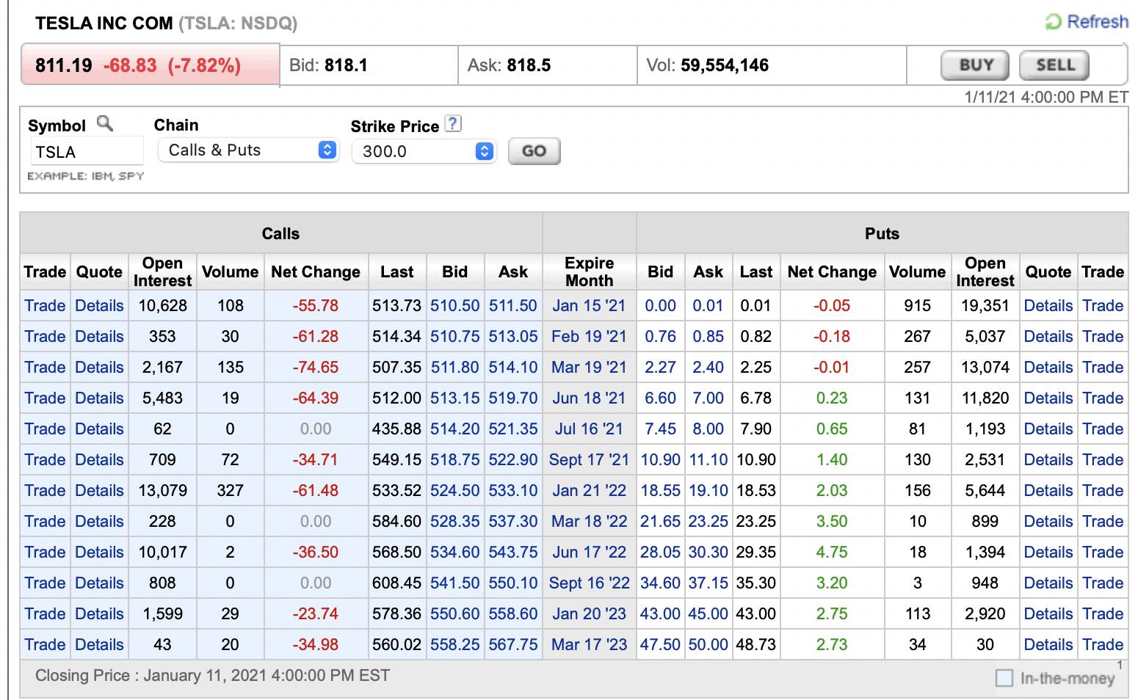Select expire month Jul 16 '21

pyautogui.click(x=589, y=429)
